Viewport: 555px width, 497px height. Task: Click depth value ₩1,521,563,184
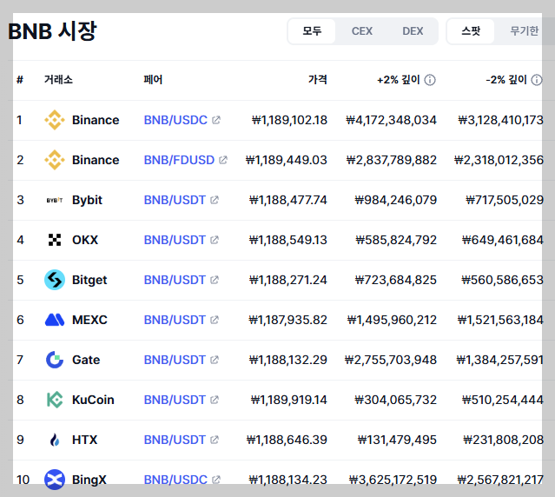500,320
